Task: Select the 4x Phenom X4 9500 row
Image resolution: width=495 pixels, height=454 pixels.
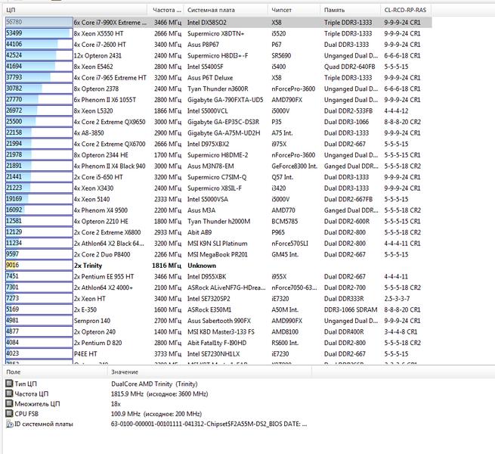Action: 218,210
